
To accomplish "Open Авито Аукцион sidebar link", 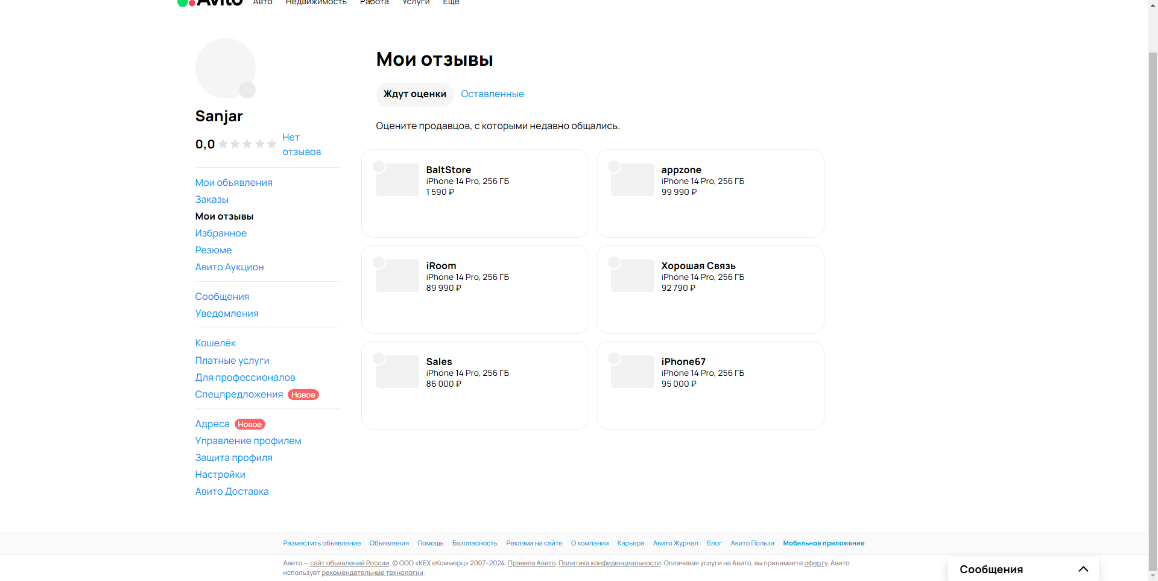I will coord(229,267).
